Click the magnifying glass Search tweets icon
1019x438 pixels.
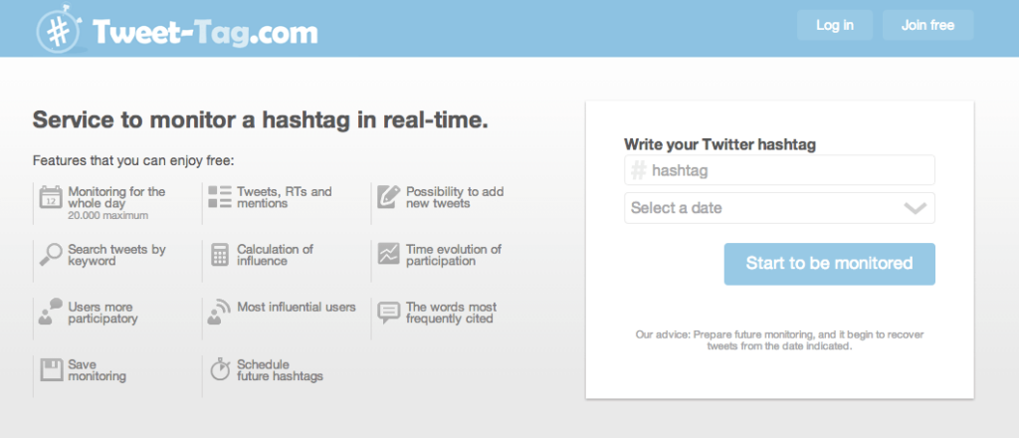pos(51,254)
